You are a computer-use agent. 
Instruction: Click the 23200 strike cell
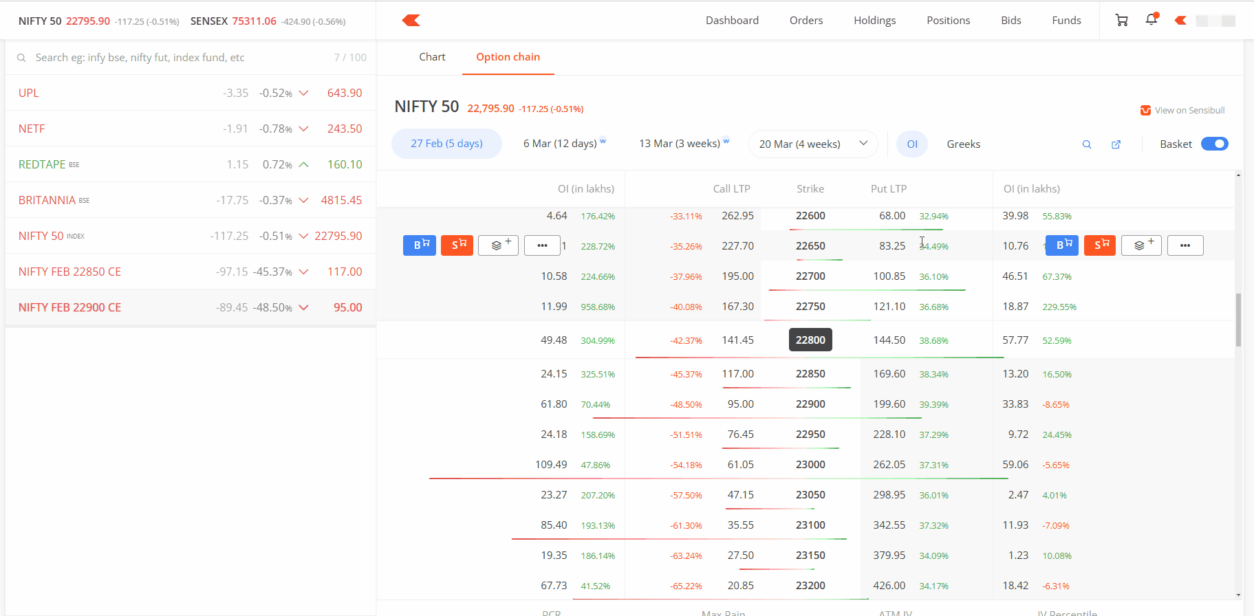click(810, 586)
